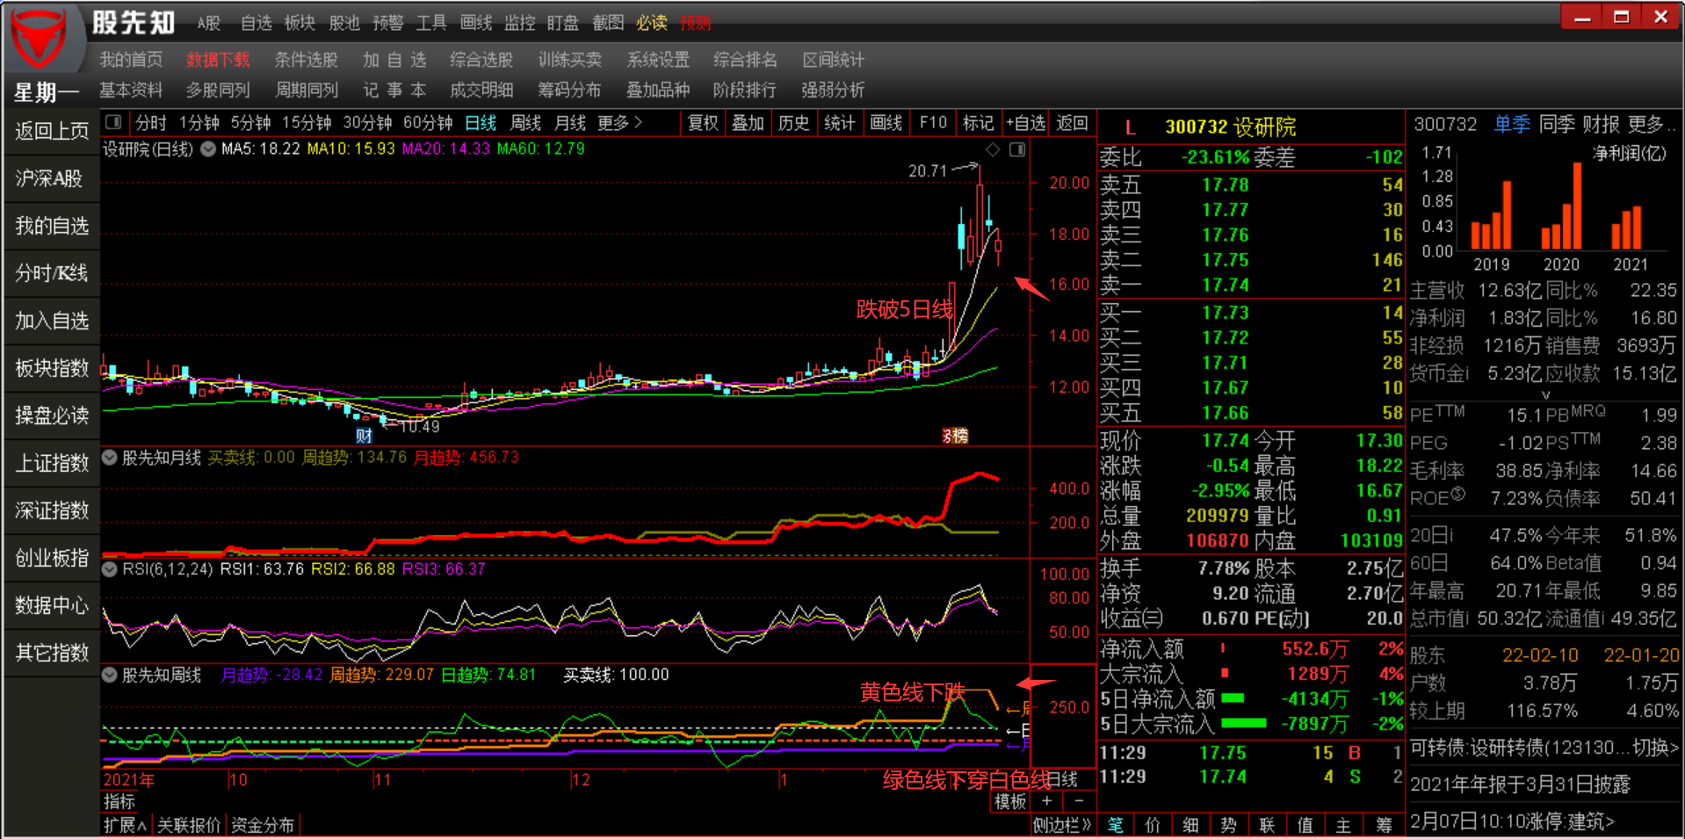Click 数据下载 in the navigation bar

click(218, 60)
